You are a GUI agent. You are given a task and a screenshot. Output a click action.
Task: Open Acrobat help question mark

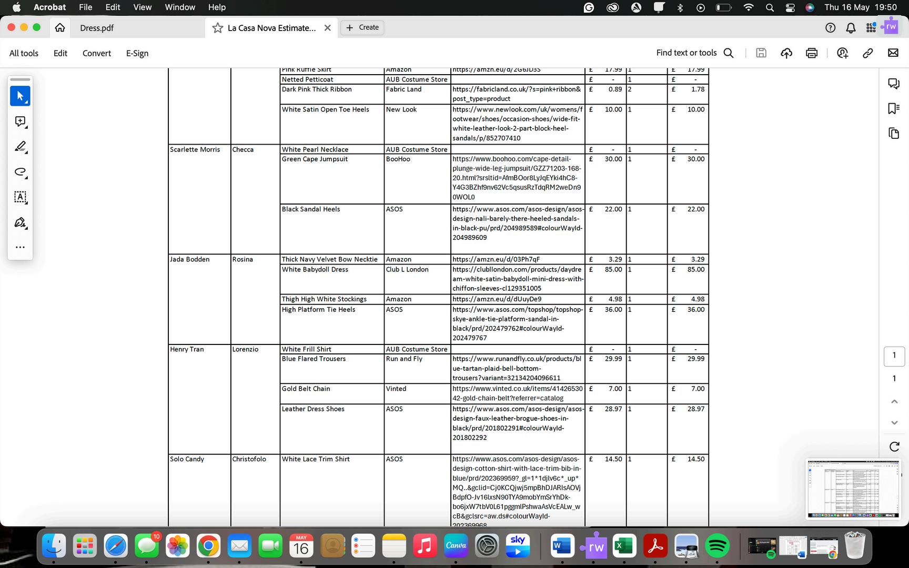(x=831, y=28)
